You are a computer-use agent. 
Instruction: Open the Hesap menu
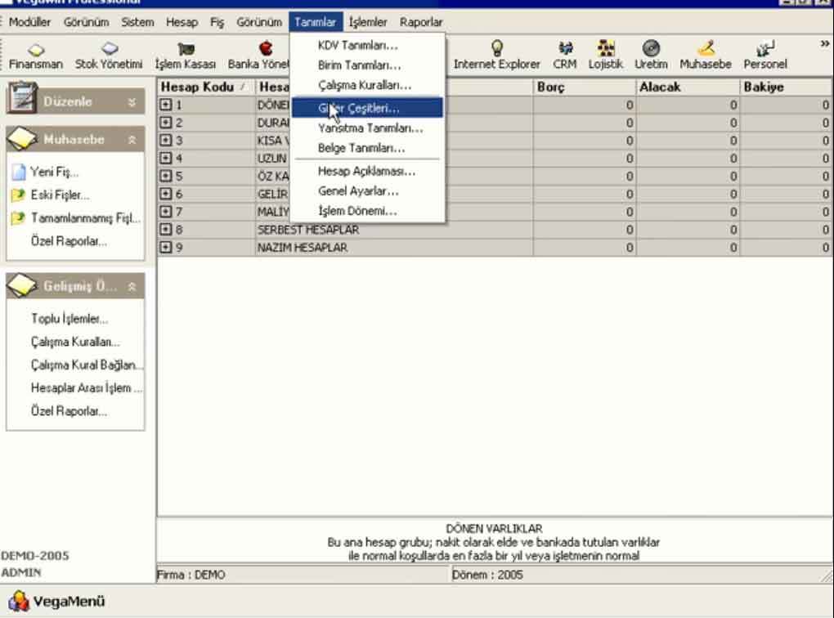182,22
